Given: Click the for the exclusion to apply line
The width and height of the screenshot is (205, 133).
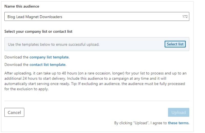Looking at the screenshot, I should pyautogui.click(x=26, y=89).
